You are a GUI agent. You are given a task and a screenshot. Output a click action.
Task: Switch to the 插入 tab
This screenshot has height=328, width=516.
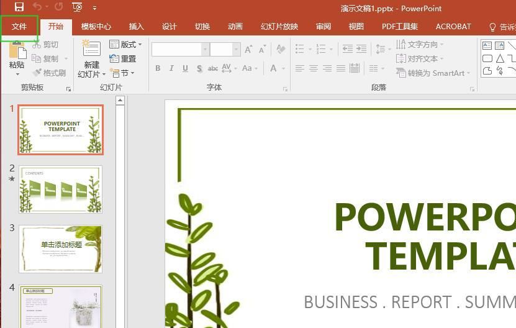click(136, 26)
